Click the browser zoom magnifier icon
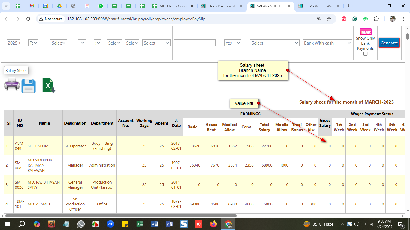The height and width of the screenshot is (230, 410). pos(319,19)
